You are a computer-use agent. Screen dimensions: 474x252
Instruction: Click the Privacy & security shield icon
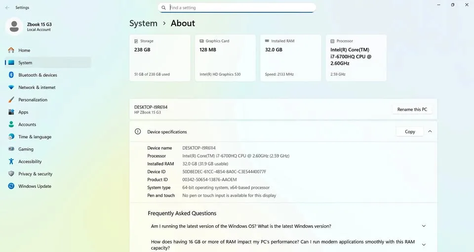pyautogui.click(x=11, y=174)
